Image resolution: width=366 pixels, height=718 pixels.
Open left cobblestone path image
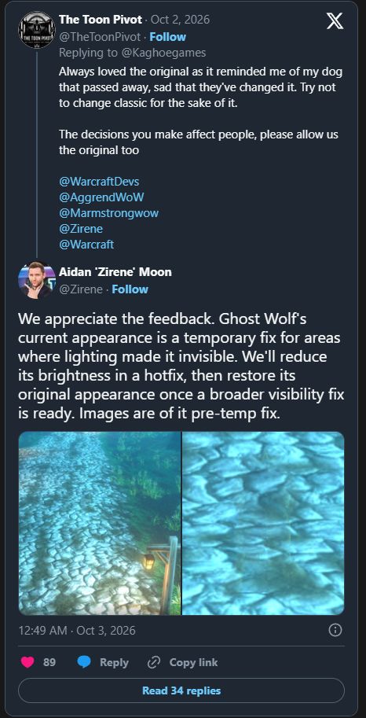[100, 523]
